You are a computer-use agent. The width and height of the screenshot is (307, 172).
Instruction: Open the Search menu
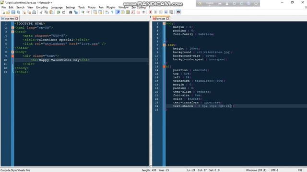tap(20, 8)
